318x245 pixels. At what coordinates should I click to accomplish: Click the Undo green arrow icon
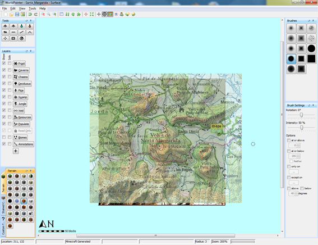pyautogui.click(x=30, y=14)
